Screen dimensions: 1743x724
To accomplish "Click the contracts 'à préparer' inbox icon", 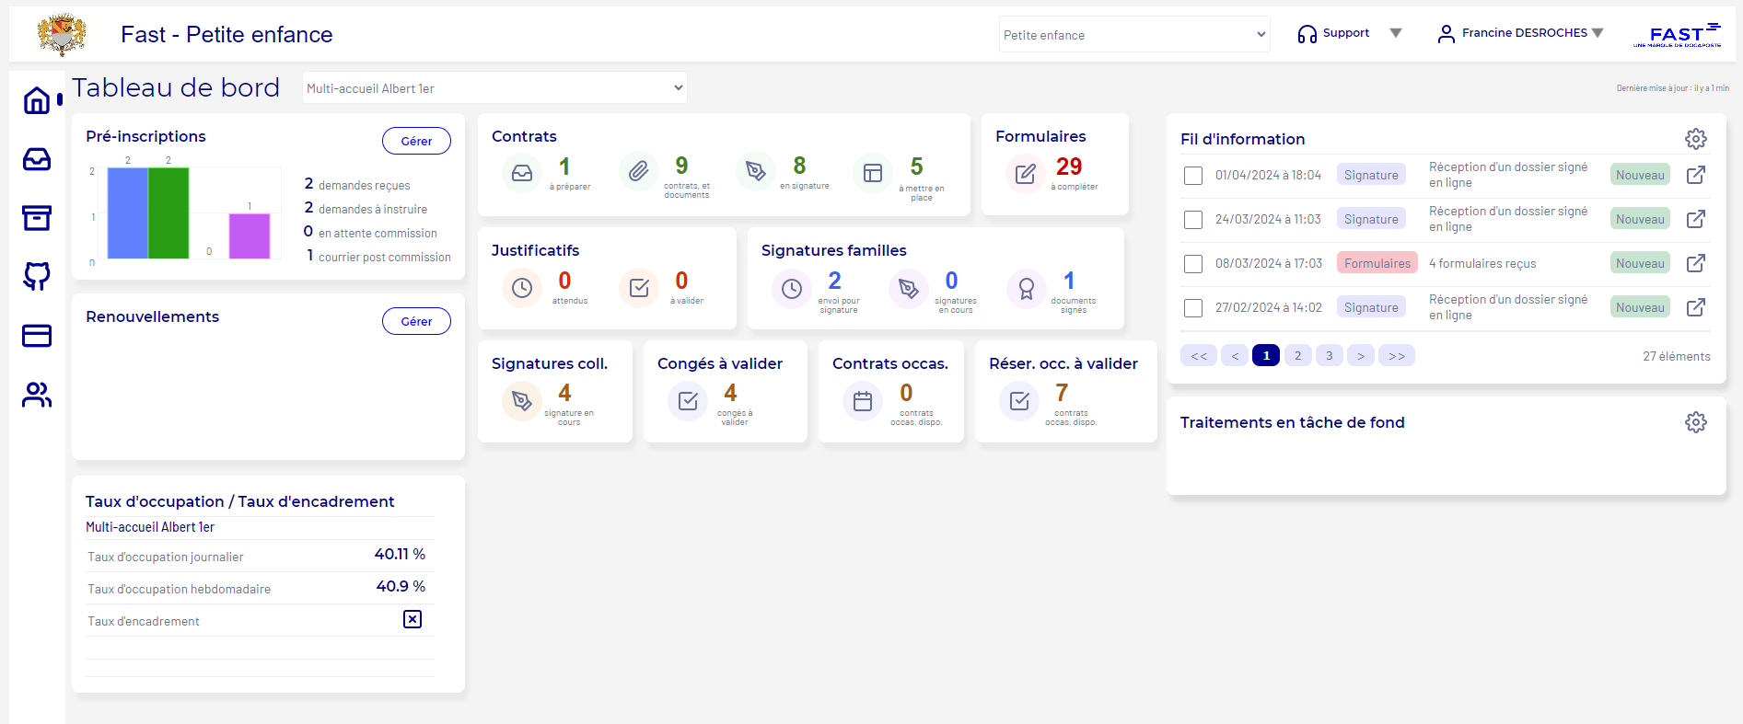I will click(522, 173).
